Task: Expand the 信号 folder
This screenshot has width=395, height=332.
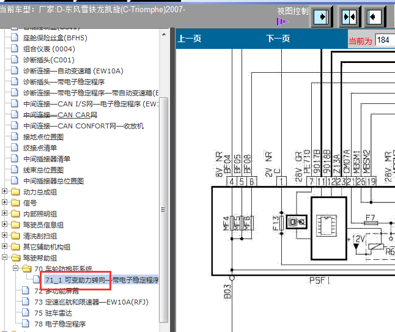Action: click(4, 202)
